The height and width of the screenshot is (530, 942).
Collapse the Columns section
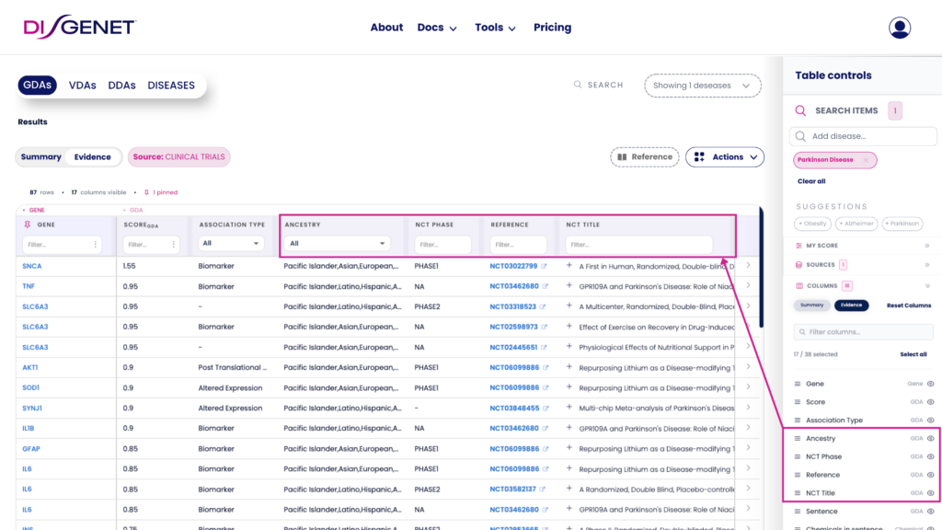[x=927, y=285]
